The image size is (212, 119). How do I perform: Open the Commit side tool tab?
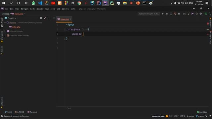[2, 50]
